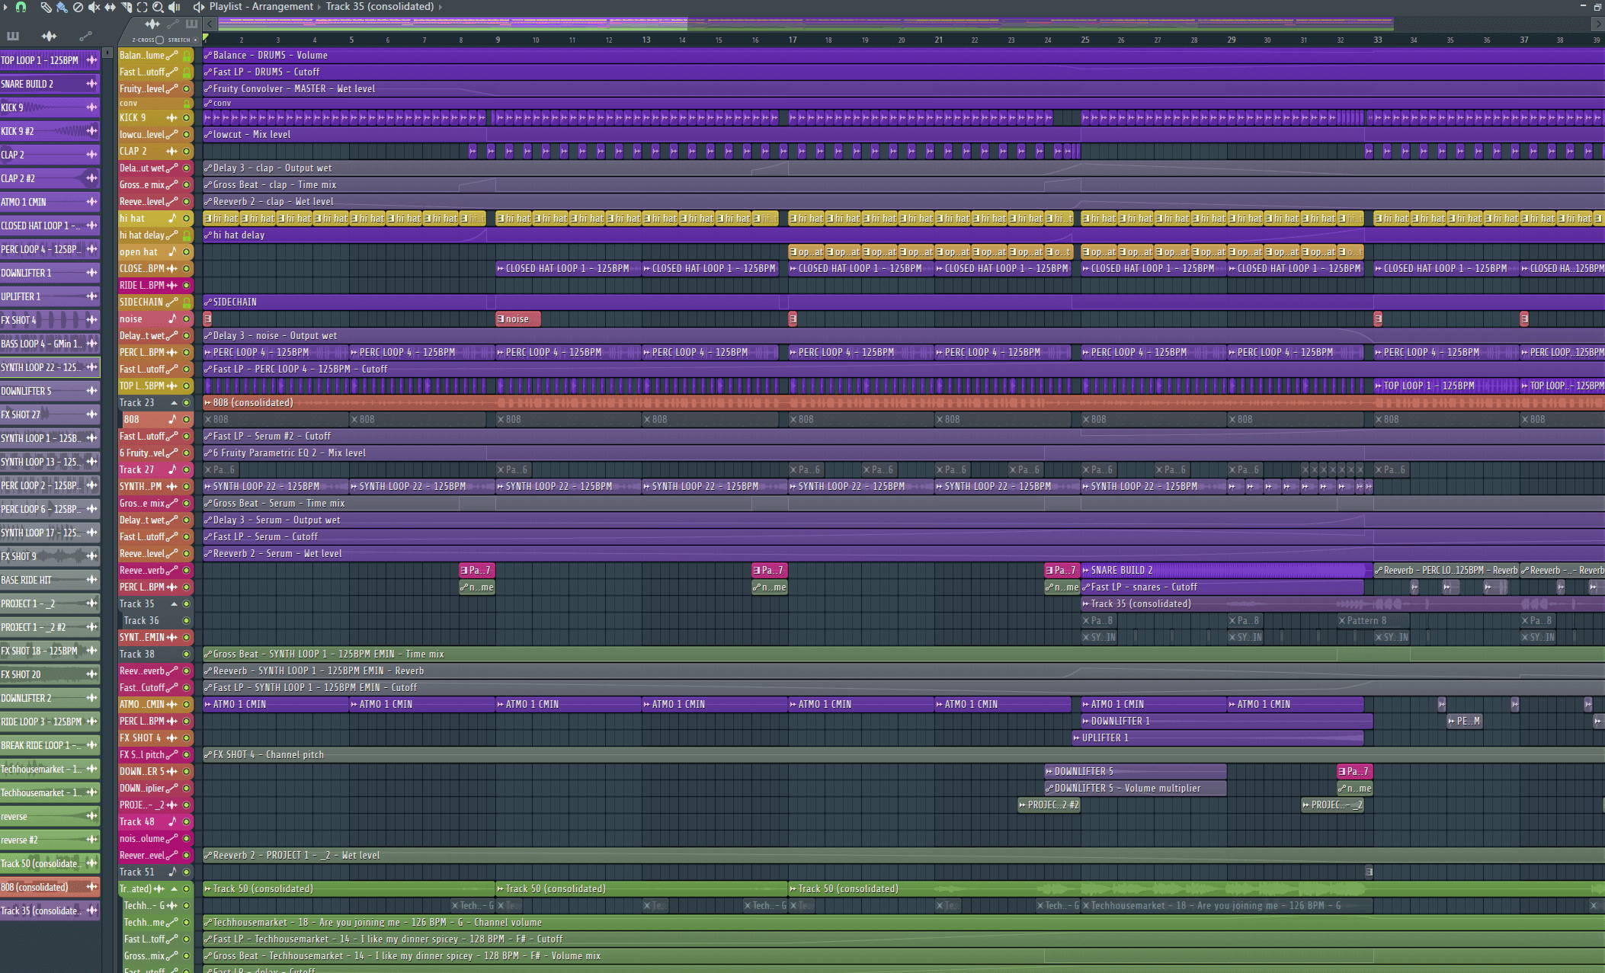The width and height of the screenshot is (1605, 973).
Task: Open the playlist options arrow menu
Action: point(4,7)
